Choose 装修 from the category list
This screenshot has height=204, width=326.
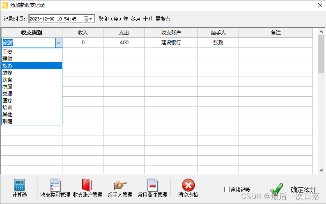click(32, 73)
